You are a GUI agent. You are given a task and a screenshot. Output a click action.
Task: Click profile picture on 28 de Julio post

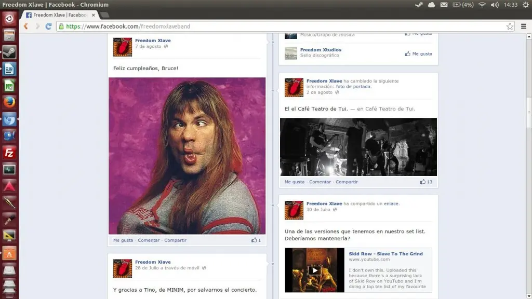coord(123,268)
